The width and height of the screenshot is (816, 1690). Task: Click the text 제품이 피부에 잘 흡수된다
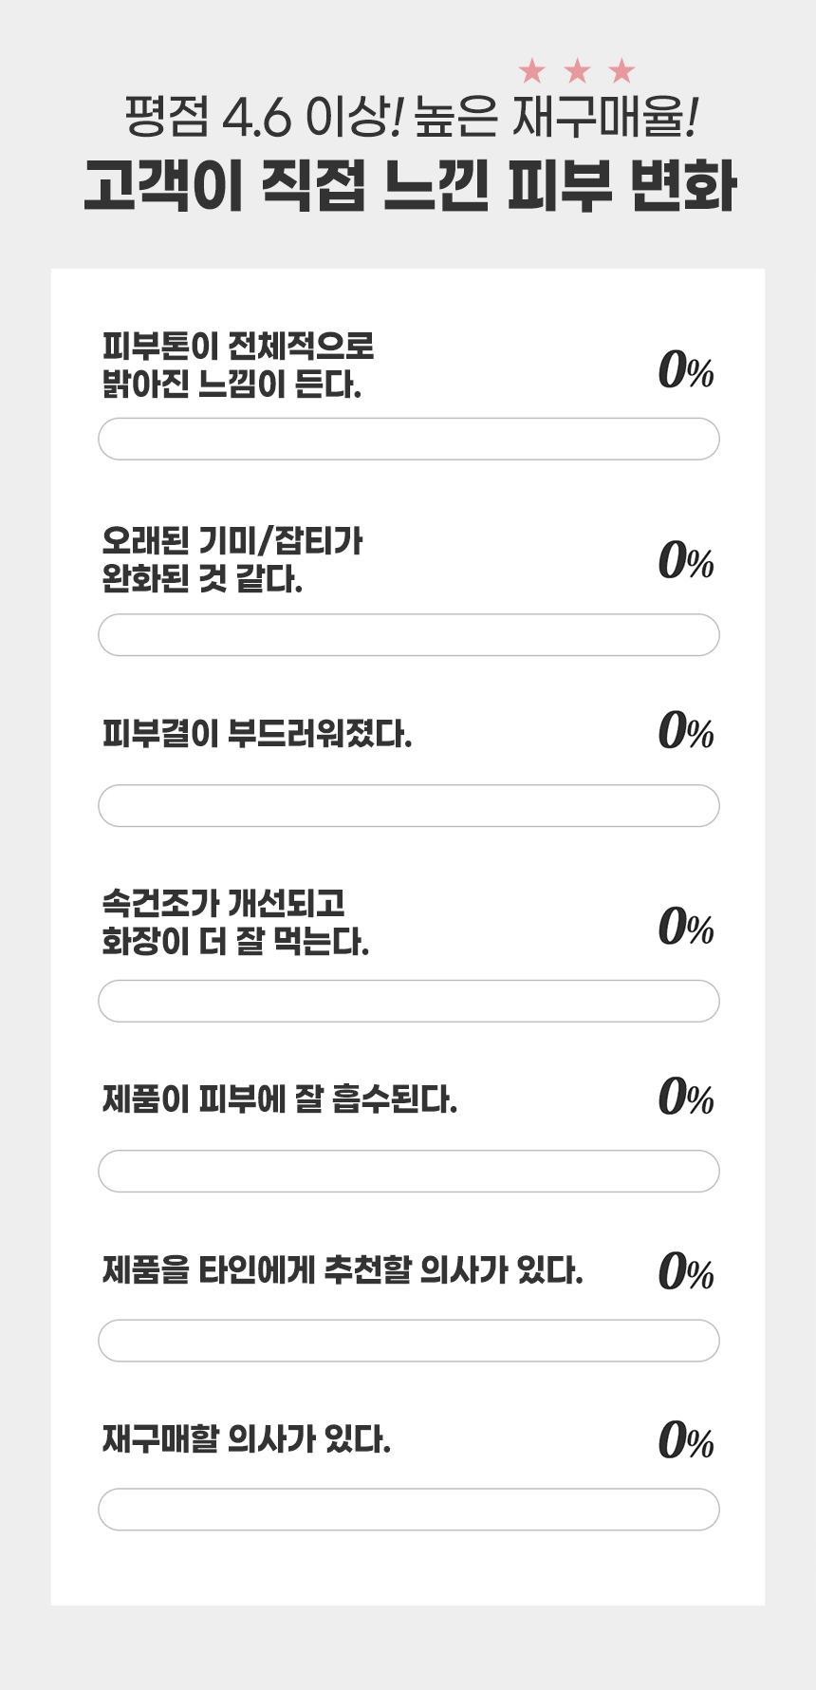[280, 1099]
